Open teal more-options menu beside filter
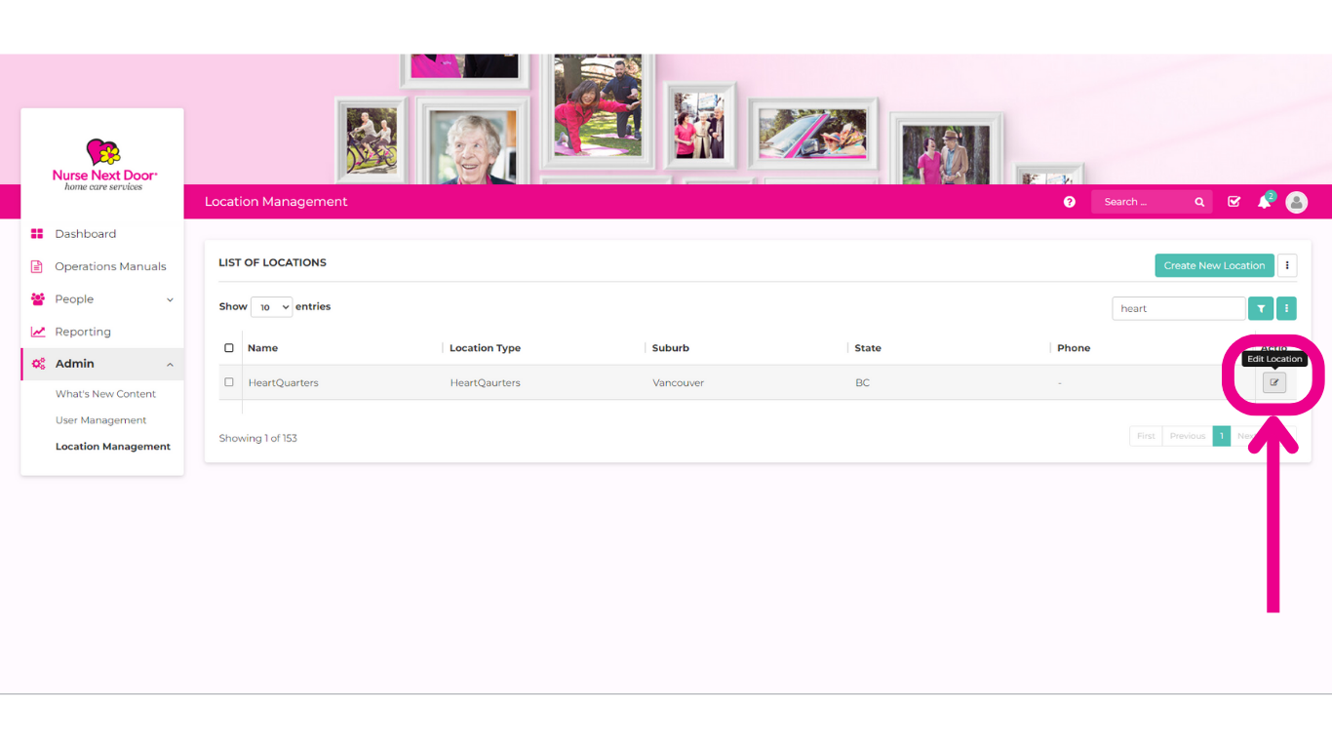 point(1286,308)
